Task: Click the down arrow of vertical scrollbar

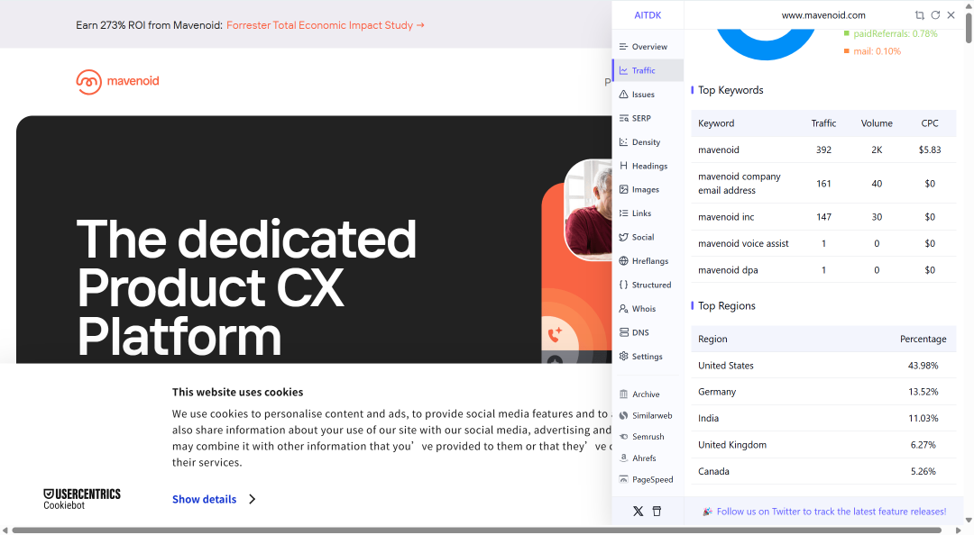Action: 969,521
